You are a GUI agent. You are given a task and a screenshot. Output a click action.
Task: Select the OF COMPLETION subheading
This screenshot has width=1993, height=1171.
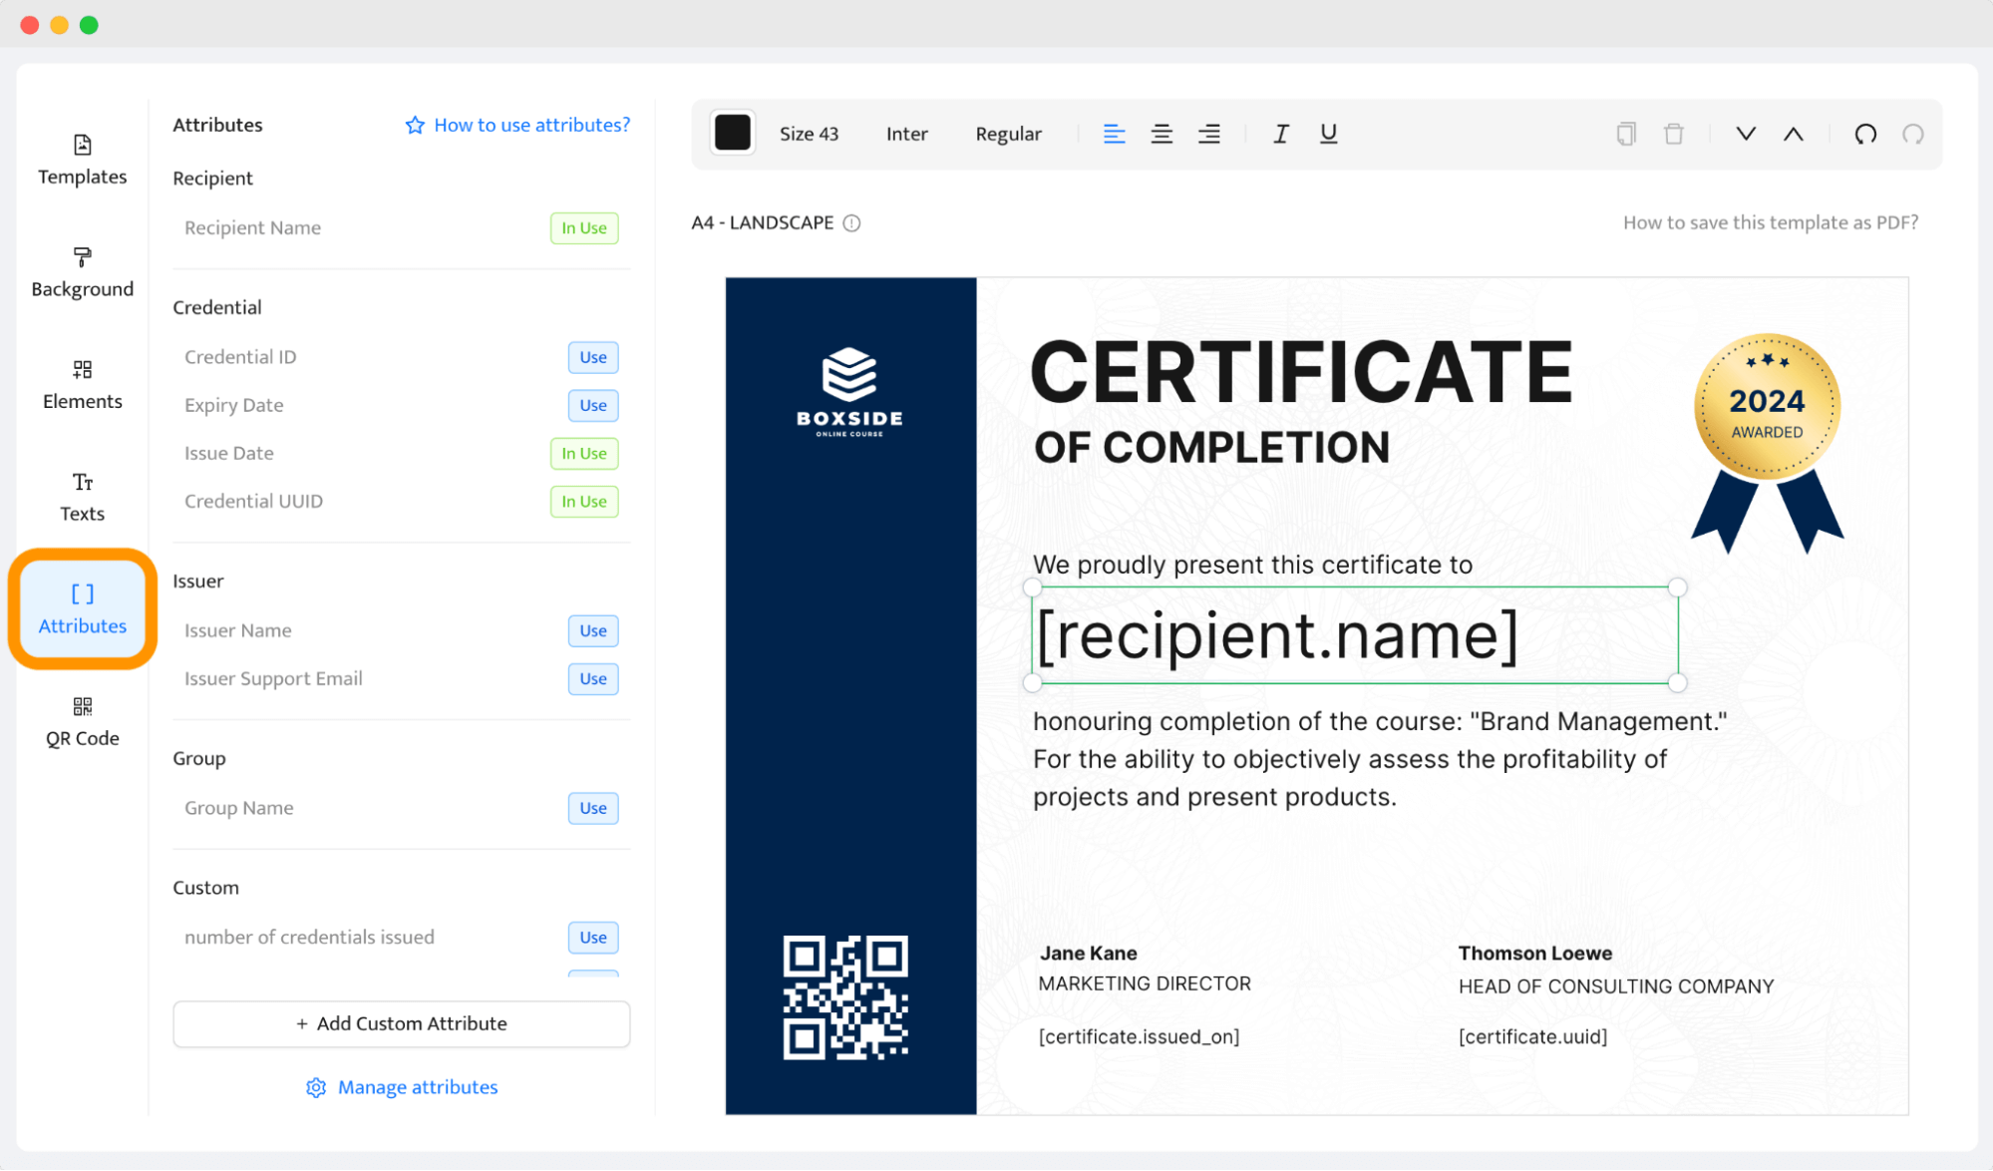(x=1211, y=447)
